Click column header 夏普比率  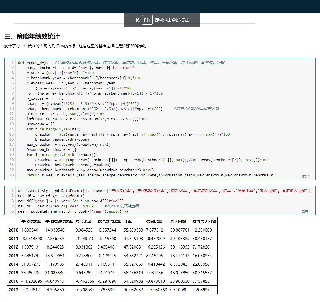tap(83, 222)
